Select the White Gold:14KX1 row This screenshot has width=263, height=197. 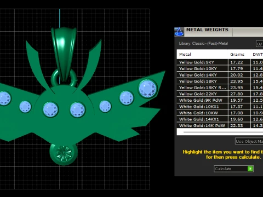tap(220, 119)
